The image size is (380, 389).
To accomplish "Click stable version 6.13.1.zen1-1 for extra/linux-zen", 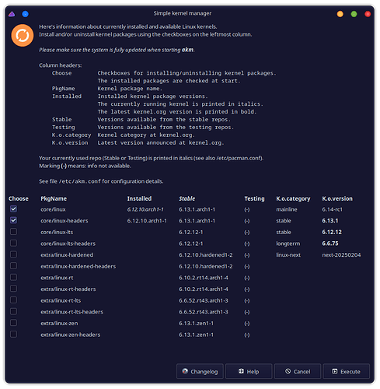I will pyautogui.click(x=197, y=324).
